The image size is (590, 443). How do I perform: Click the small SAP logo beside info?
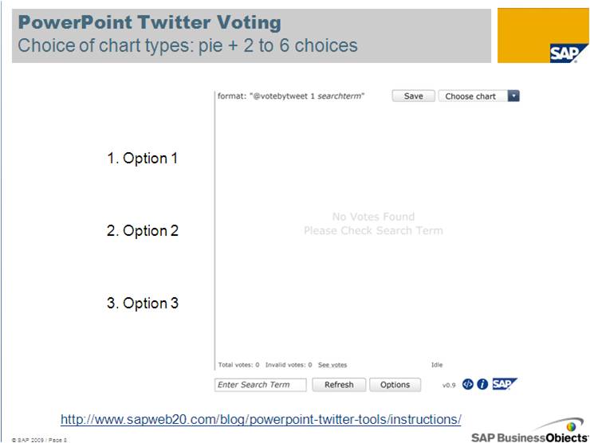coord(505,384)
